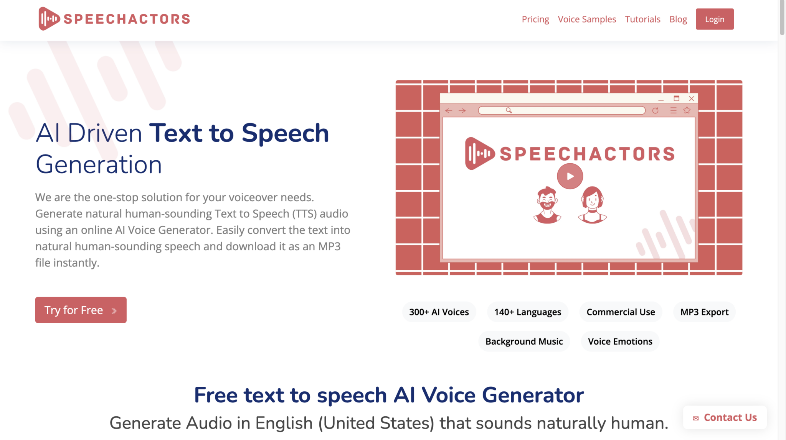Image resolution: width=786 pixels, height=440 pixels.
Task: Click the 'MP3 Export' feature tag
Action: tap(705, 312)
